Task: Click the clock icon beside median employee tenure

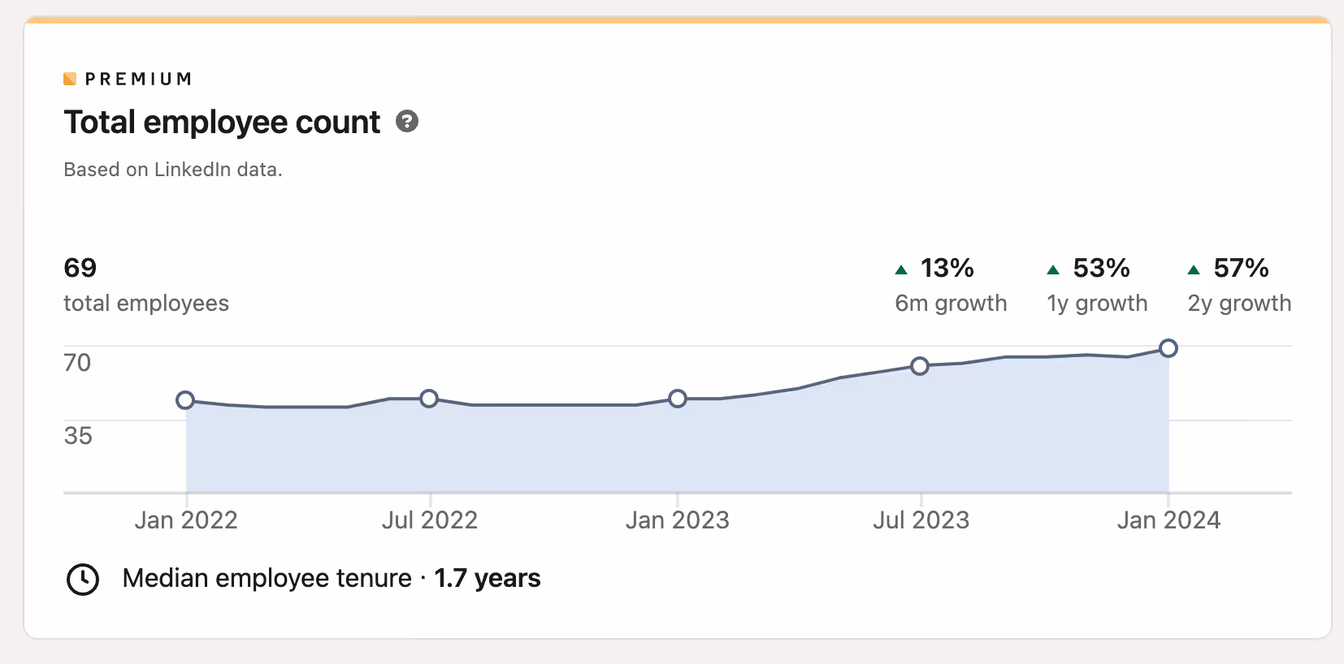Action: click(82, 579)
